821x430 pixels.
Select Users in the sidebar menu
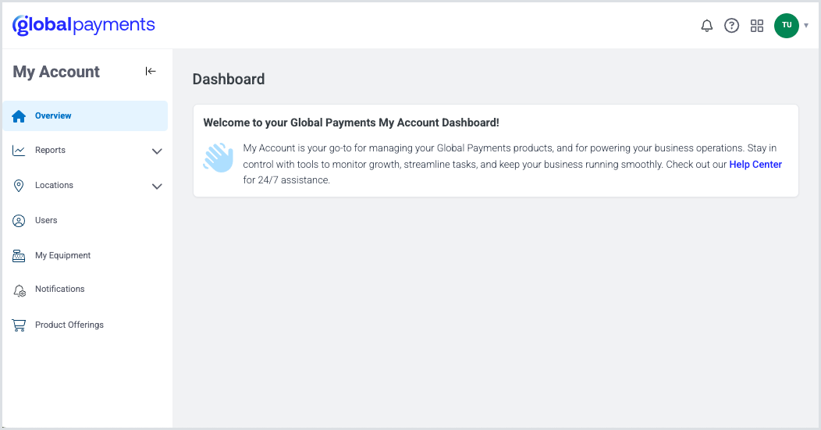point(46,221)
